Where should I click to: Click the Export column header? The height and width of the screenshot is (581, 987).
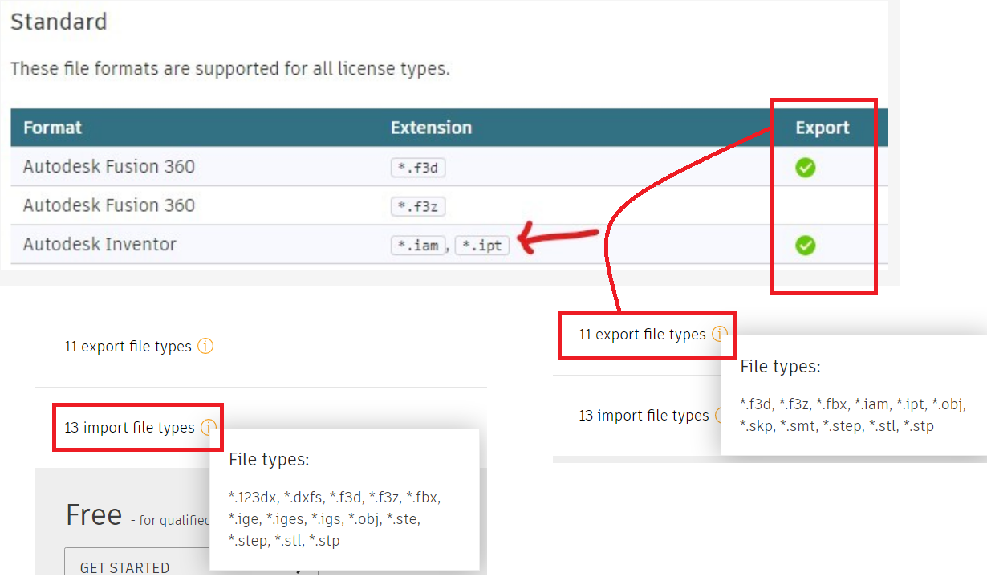pyautogui.click(x=823, y=127)
